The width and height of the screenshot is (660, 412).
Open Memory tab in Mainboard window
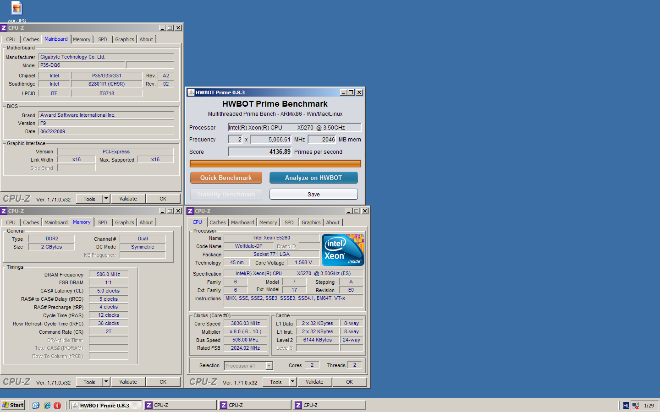pos(82,39)
